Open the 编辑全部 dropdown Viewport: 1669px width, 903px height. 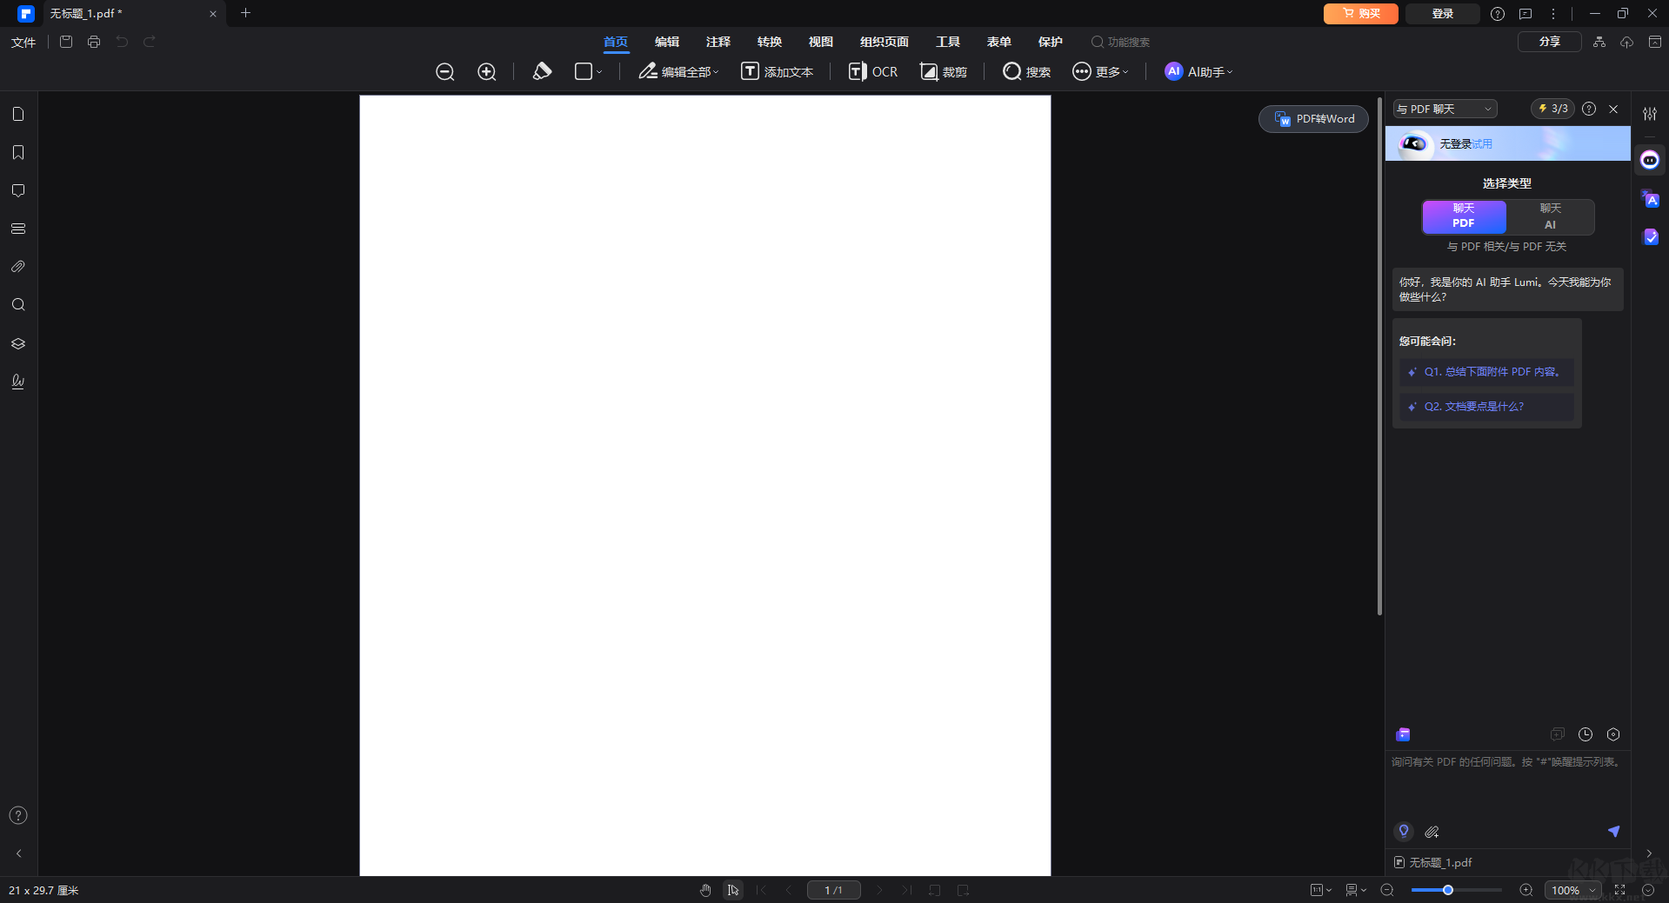(x=678, y=71)
